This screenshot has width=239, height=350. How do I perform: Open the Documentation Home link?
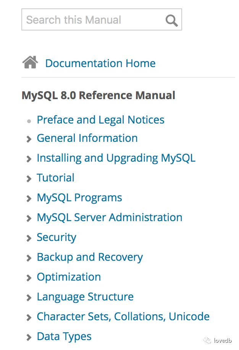100,63
